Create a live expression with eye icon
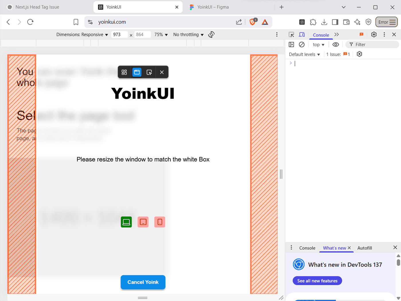 click(x=336, y=44)
